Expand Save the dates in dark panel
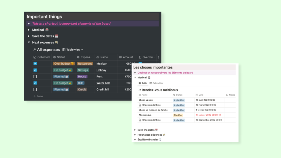Screen dimensions: 281x158 click(x=29, y=36)
